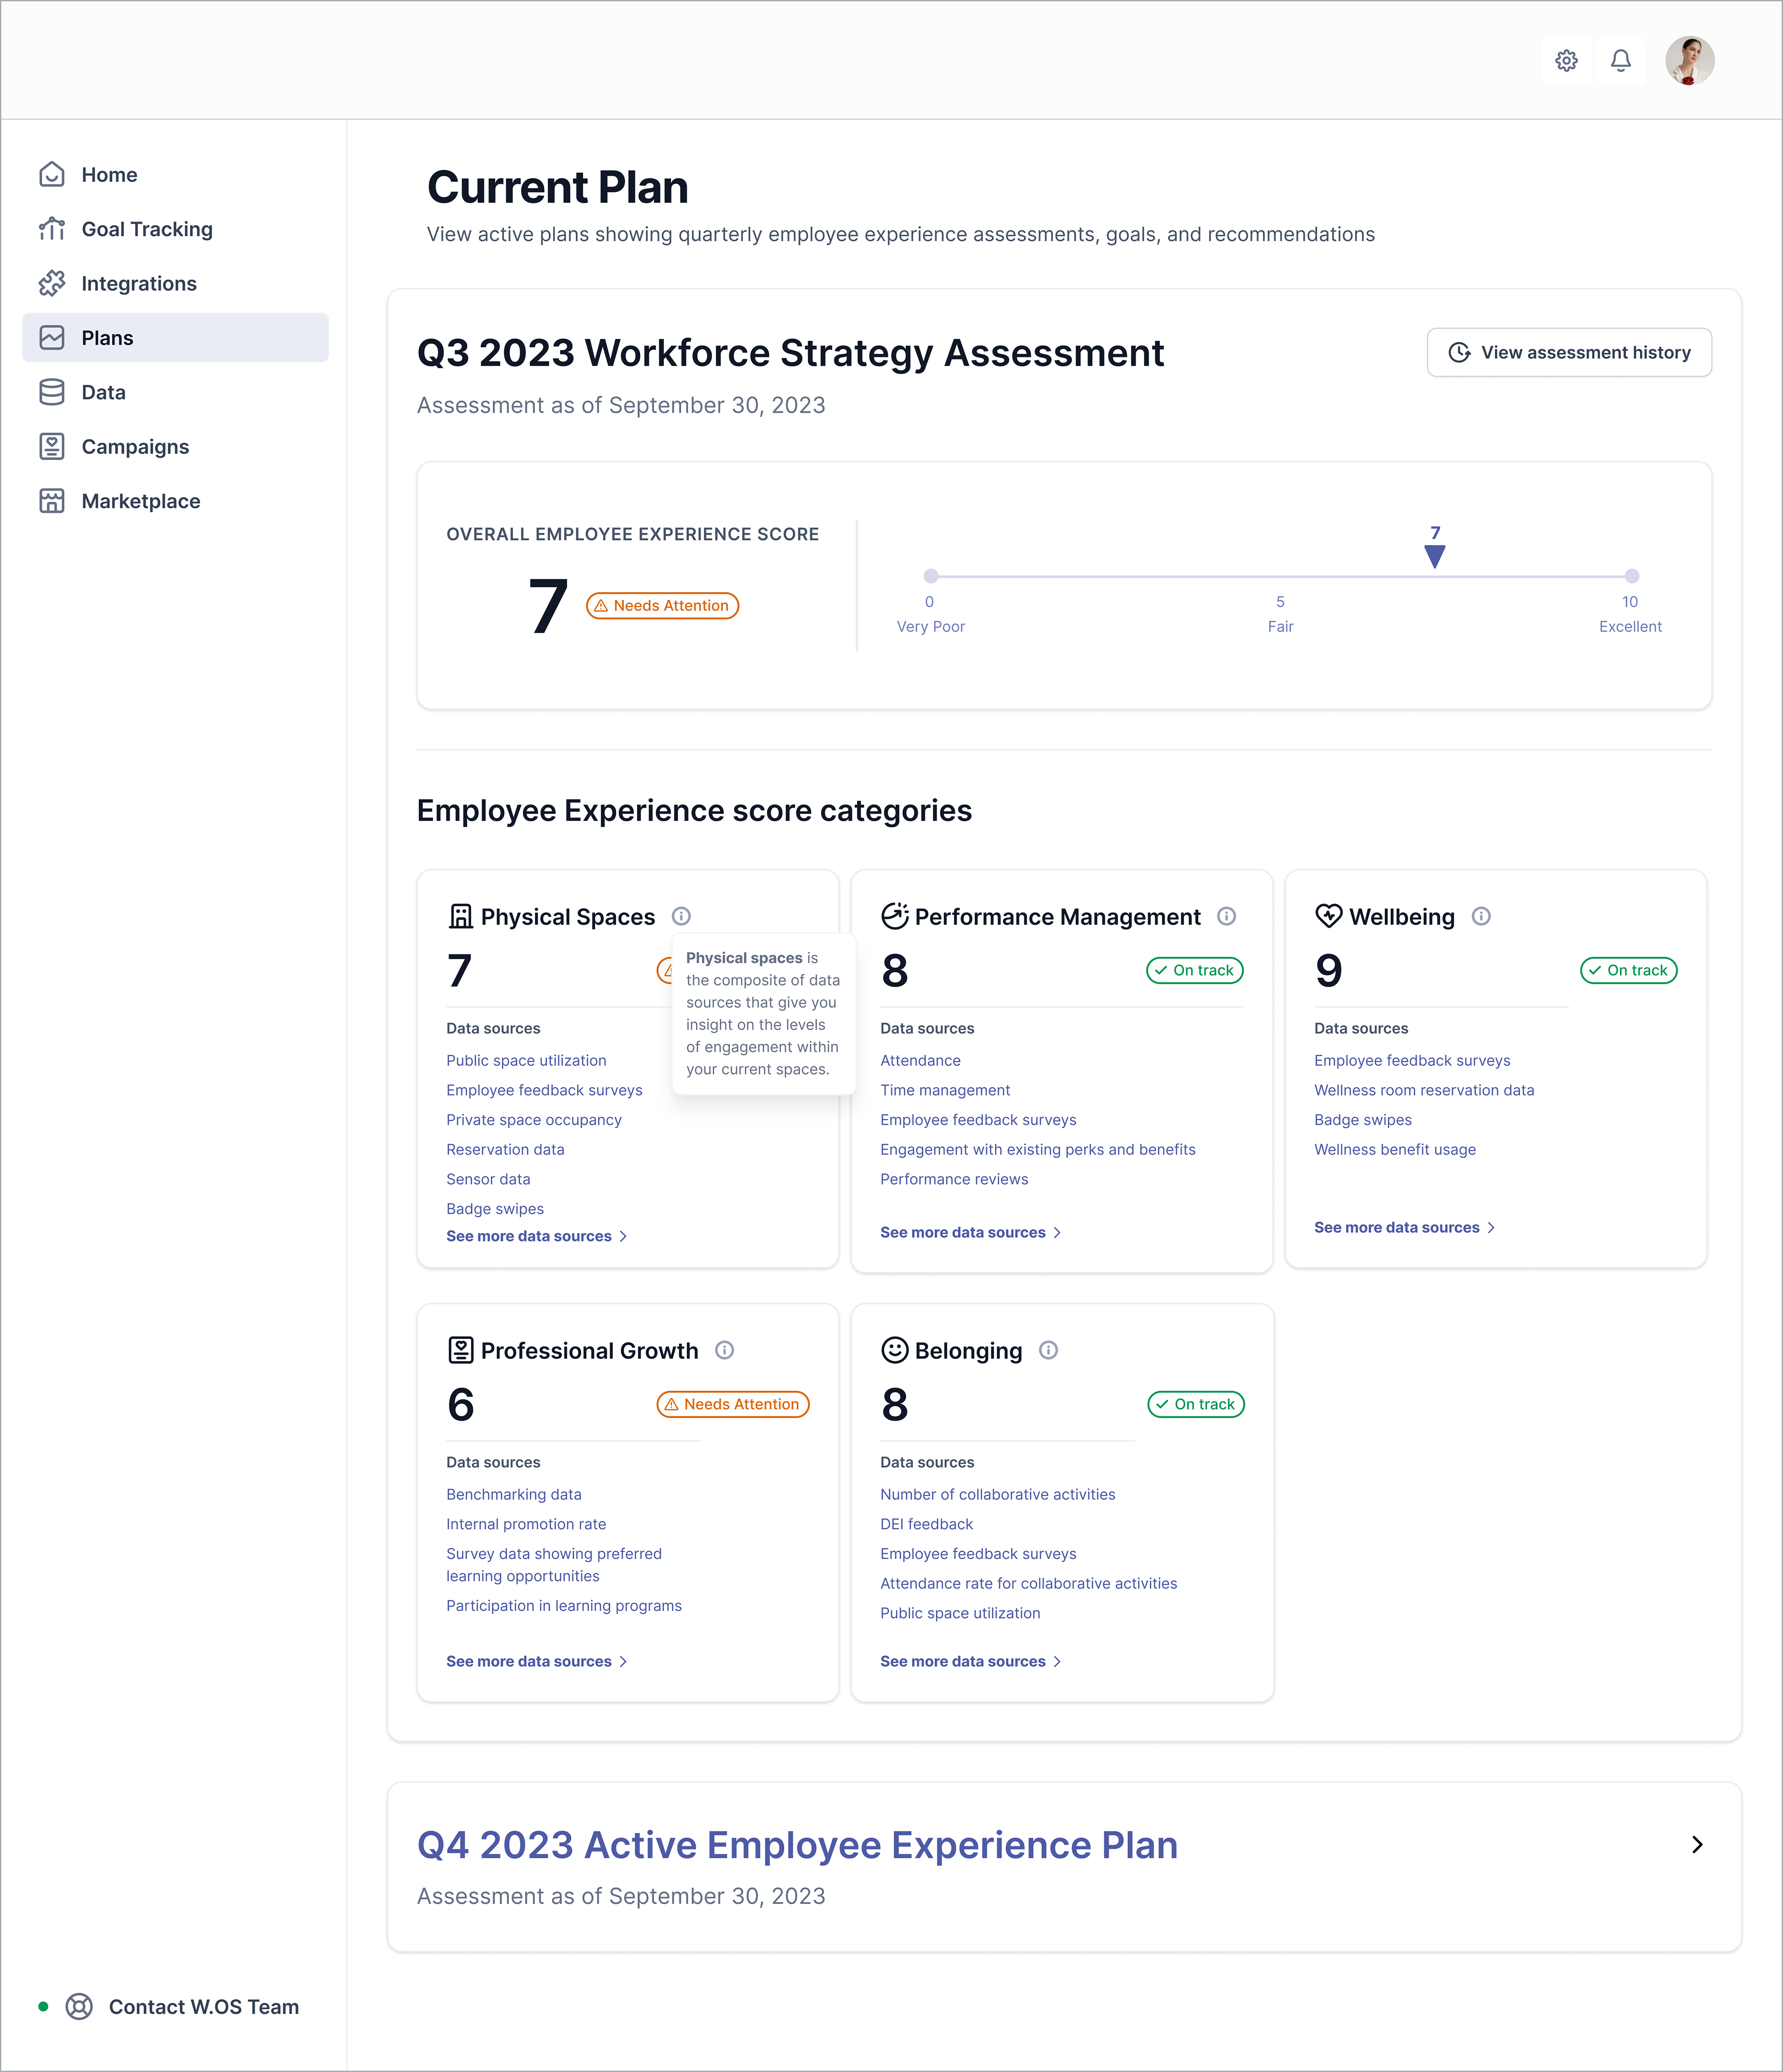Open Wellness benefit usage link
Screen dimensions: 1783x2072
(1395, 1150)
